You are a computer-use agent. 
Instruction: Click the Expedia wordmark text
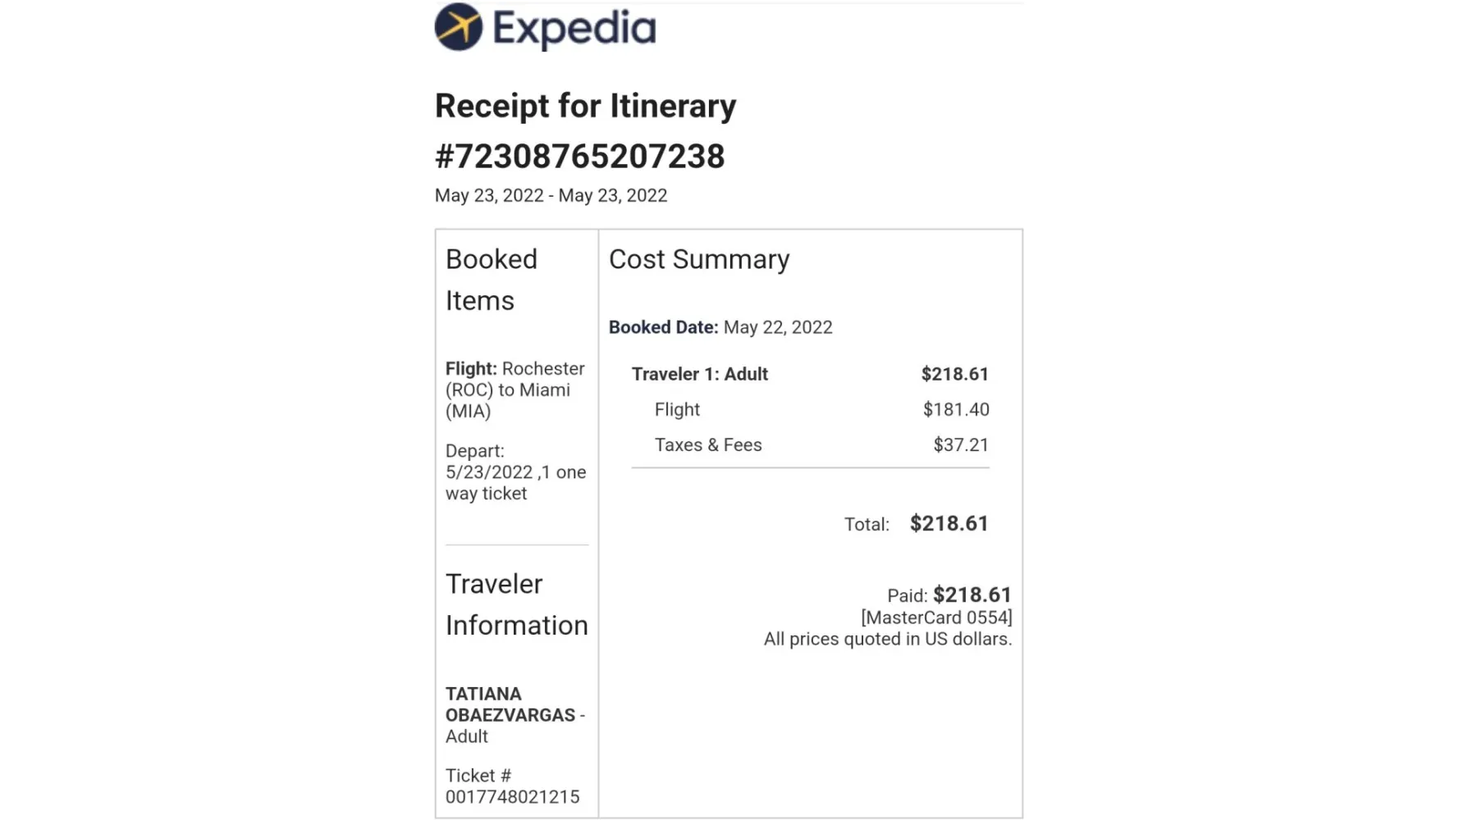point(574,29)
